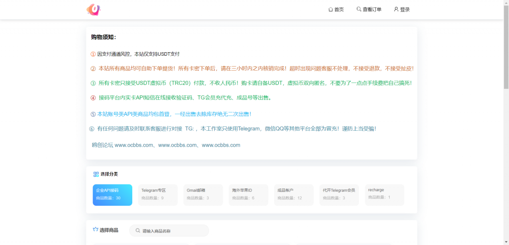Click notice line ⑤ about 包首登
Screen dimensions: 509x245
[171, 114]
